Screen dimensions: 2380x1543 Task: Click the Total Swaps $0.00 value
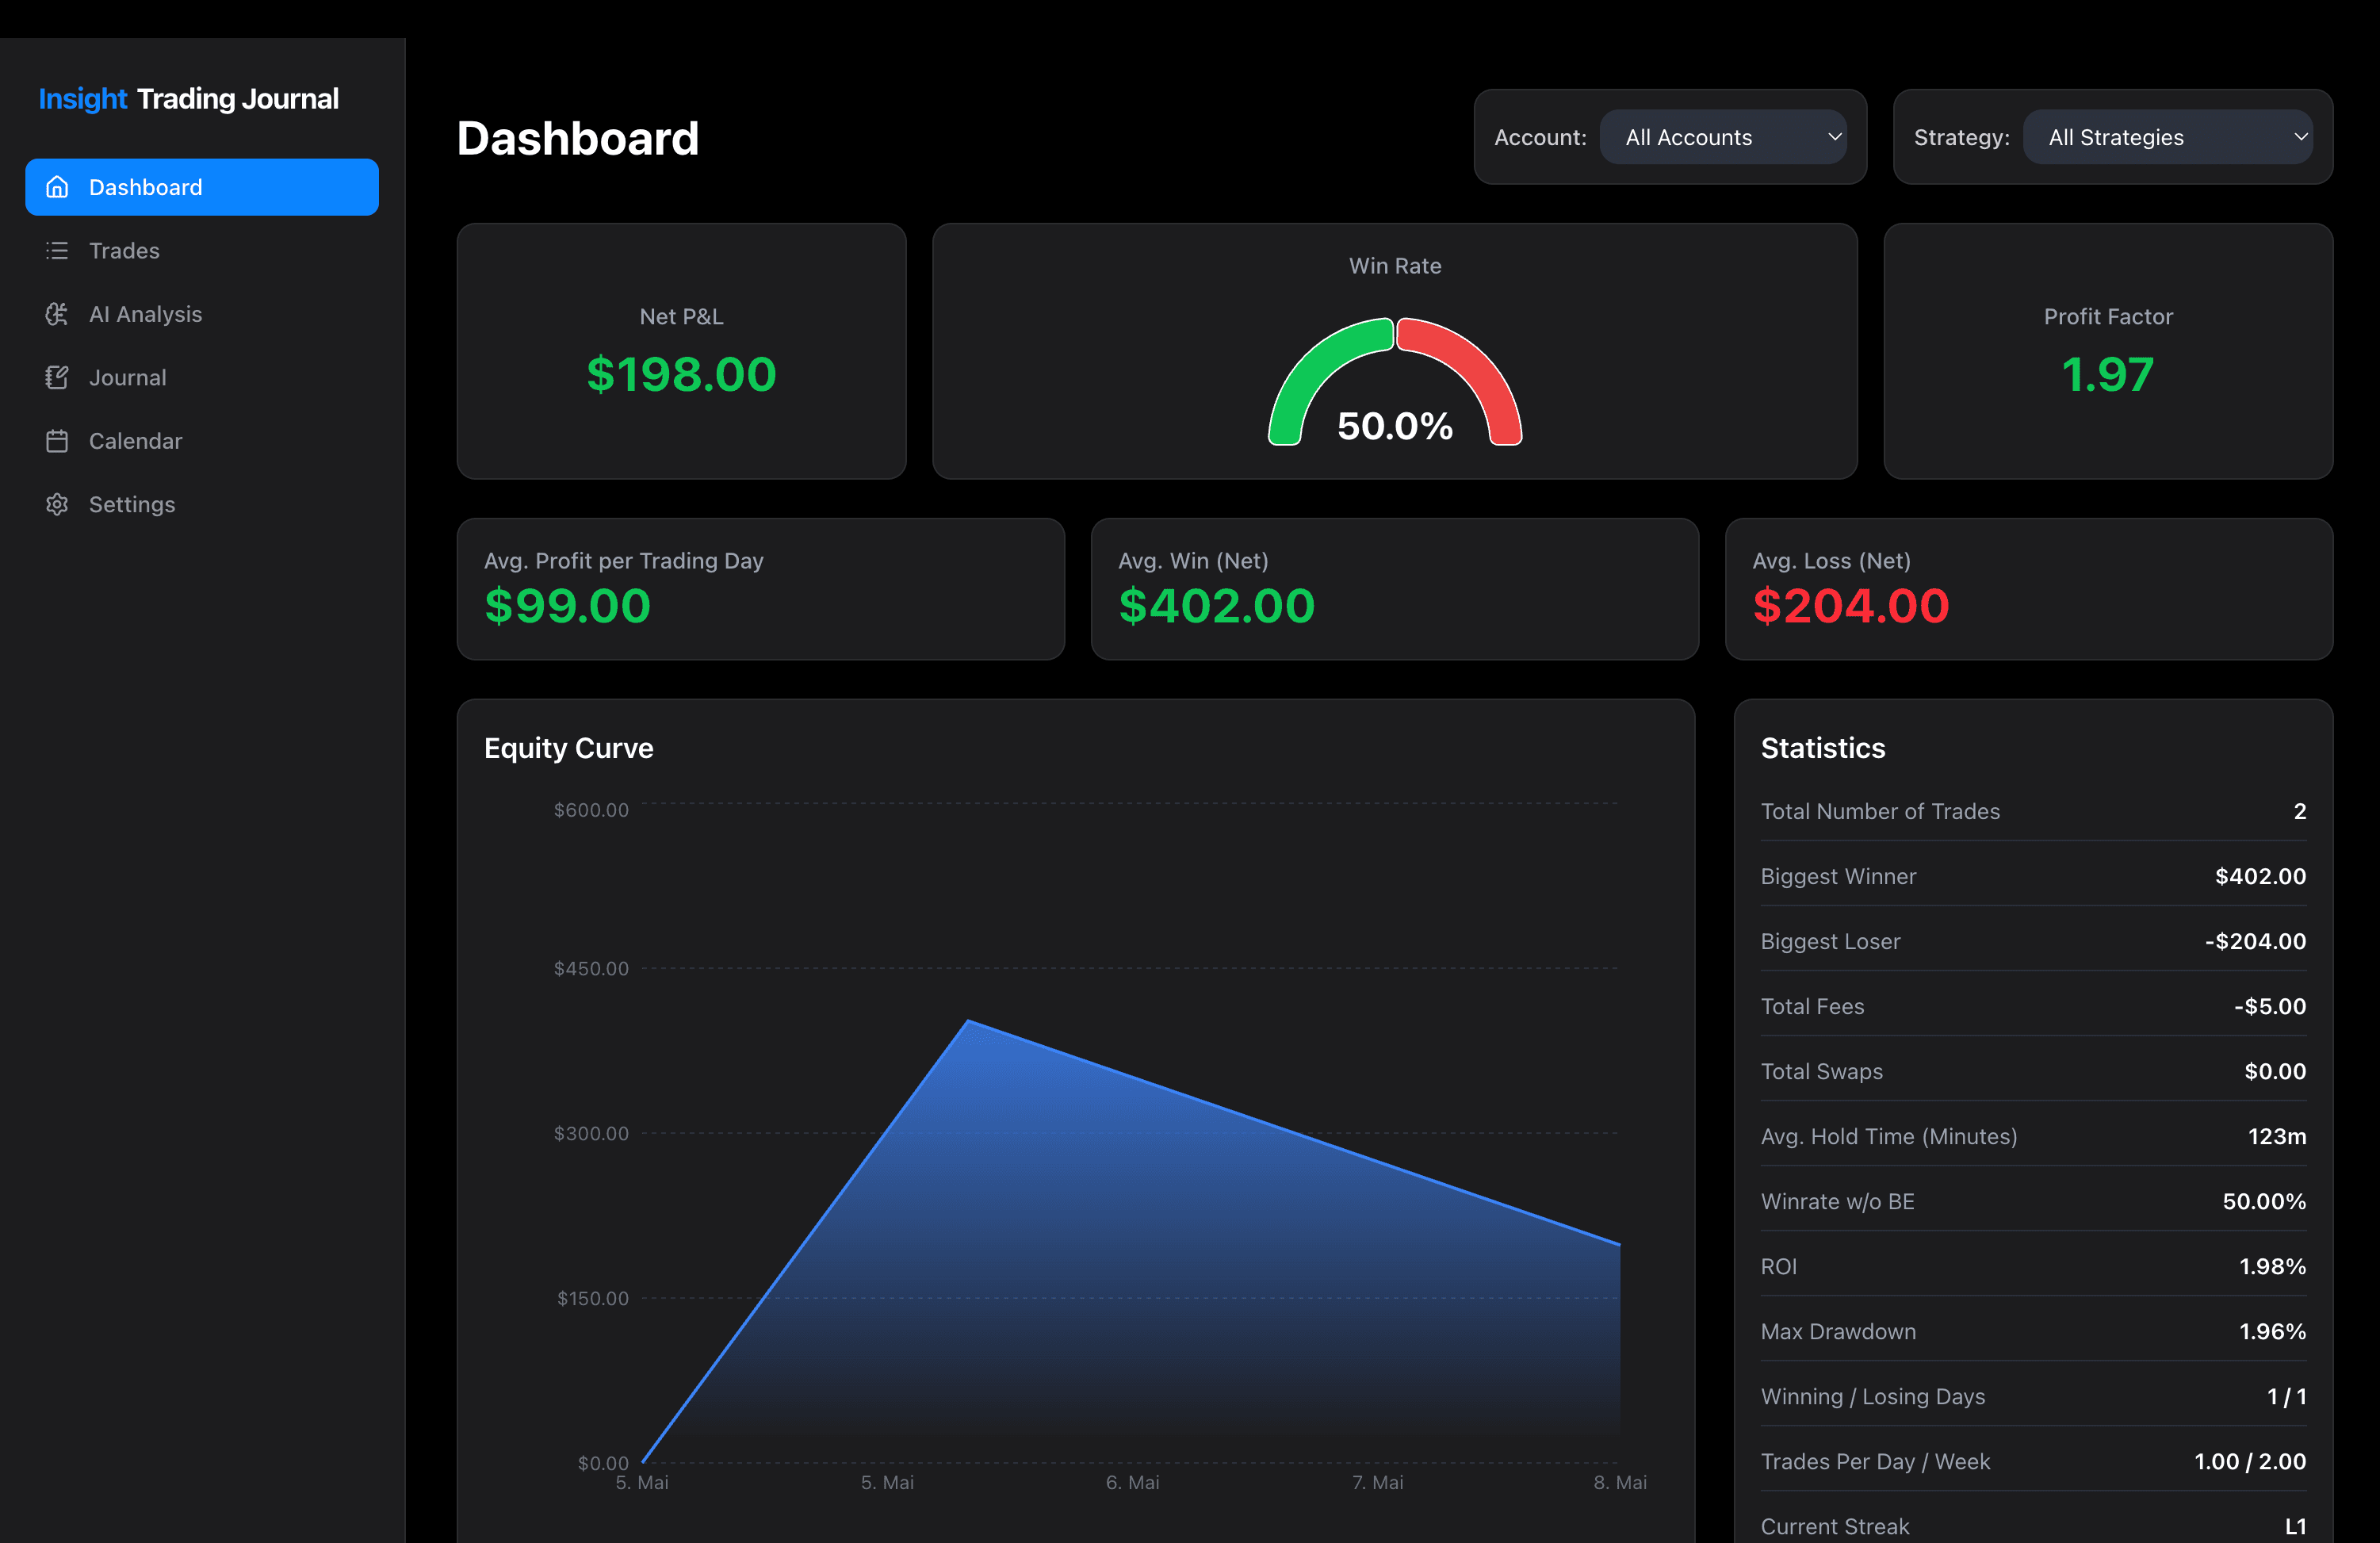[2275, 1071]
